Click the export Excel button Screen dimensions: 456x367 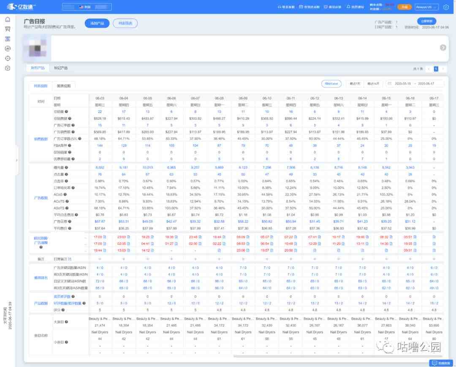tap(331, 83)
